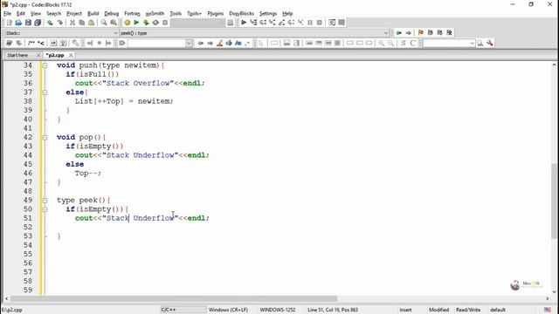Click the vertical scrollbar thumb
This screenshot has height=314, width=559.
[x=554, y=201]
